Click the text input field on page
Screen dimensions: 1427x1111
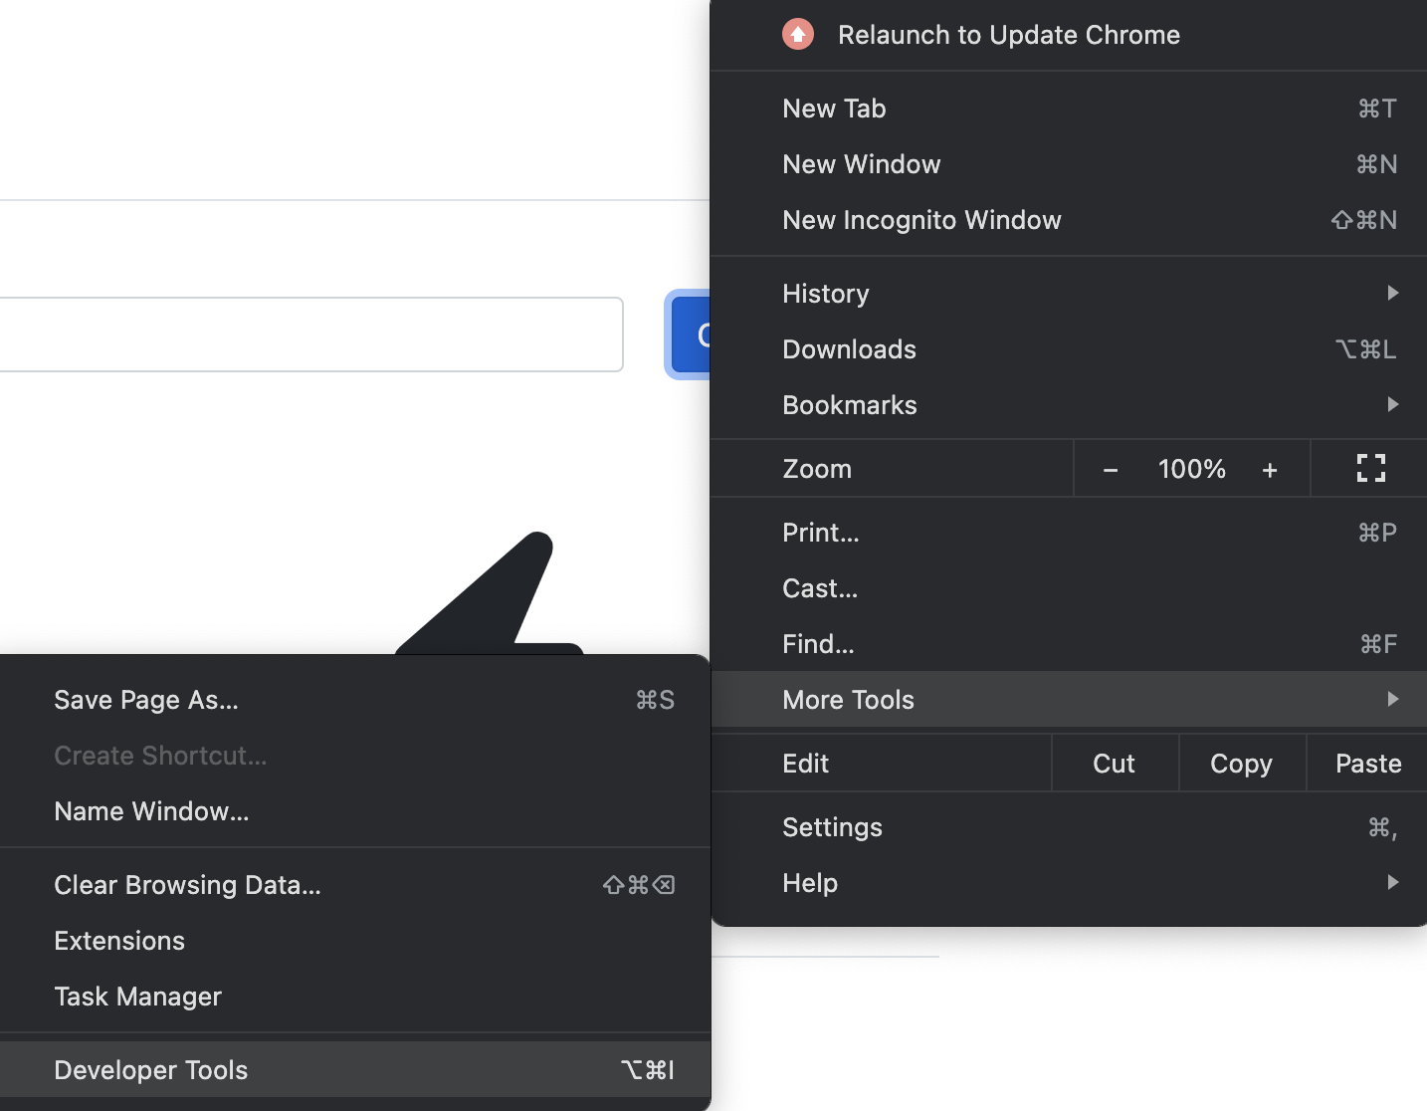310,334
